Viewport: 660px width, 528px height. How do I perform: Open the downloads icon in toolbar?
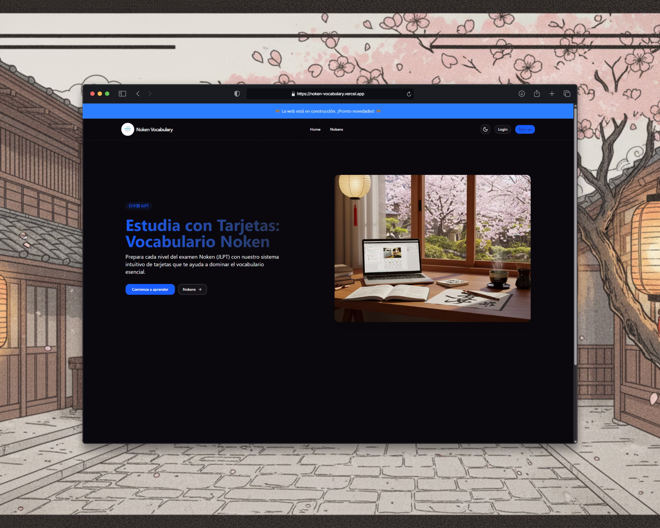tap(521, 93)
